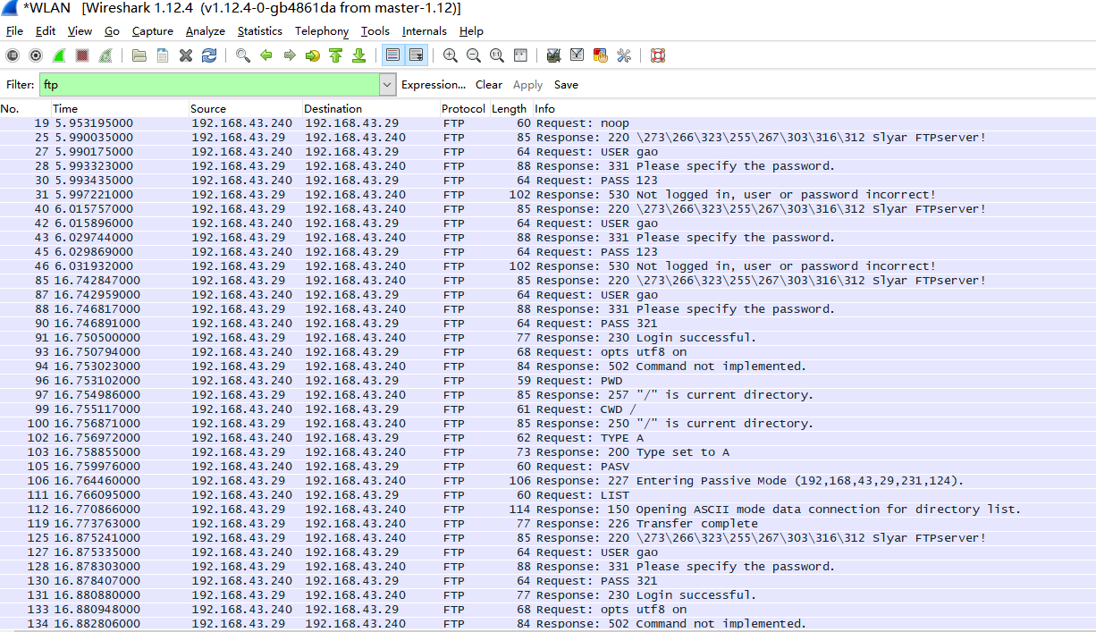Select packet 19 Request: noop
Screen dimensions: 1096x632
(548, 123)
